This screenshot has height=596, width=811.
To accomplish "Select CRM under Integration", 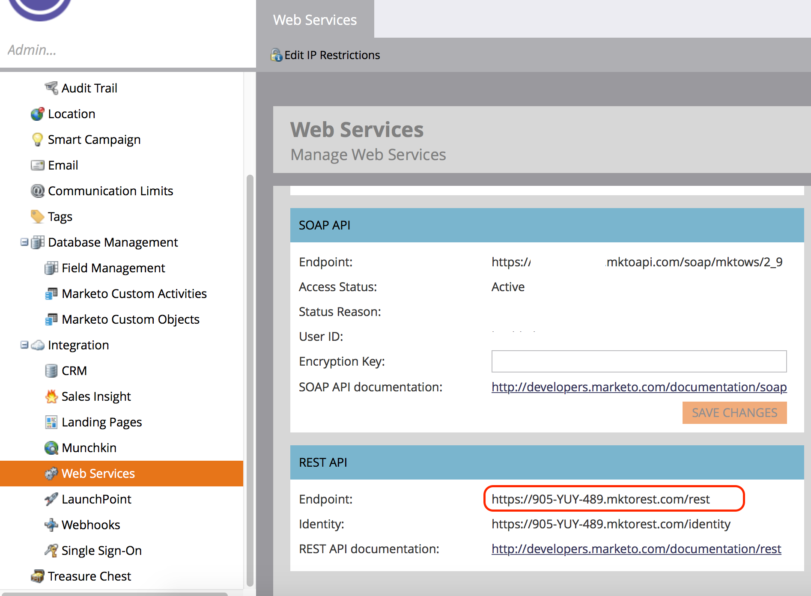I will [74, 371].
